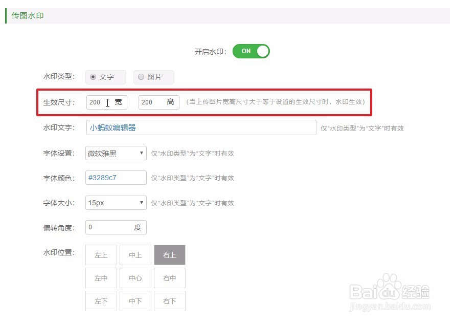
Task: Click the width input showing 200 宽
Action: [x=106, y=102]
